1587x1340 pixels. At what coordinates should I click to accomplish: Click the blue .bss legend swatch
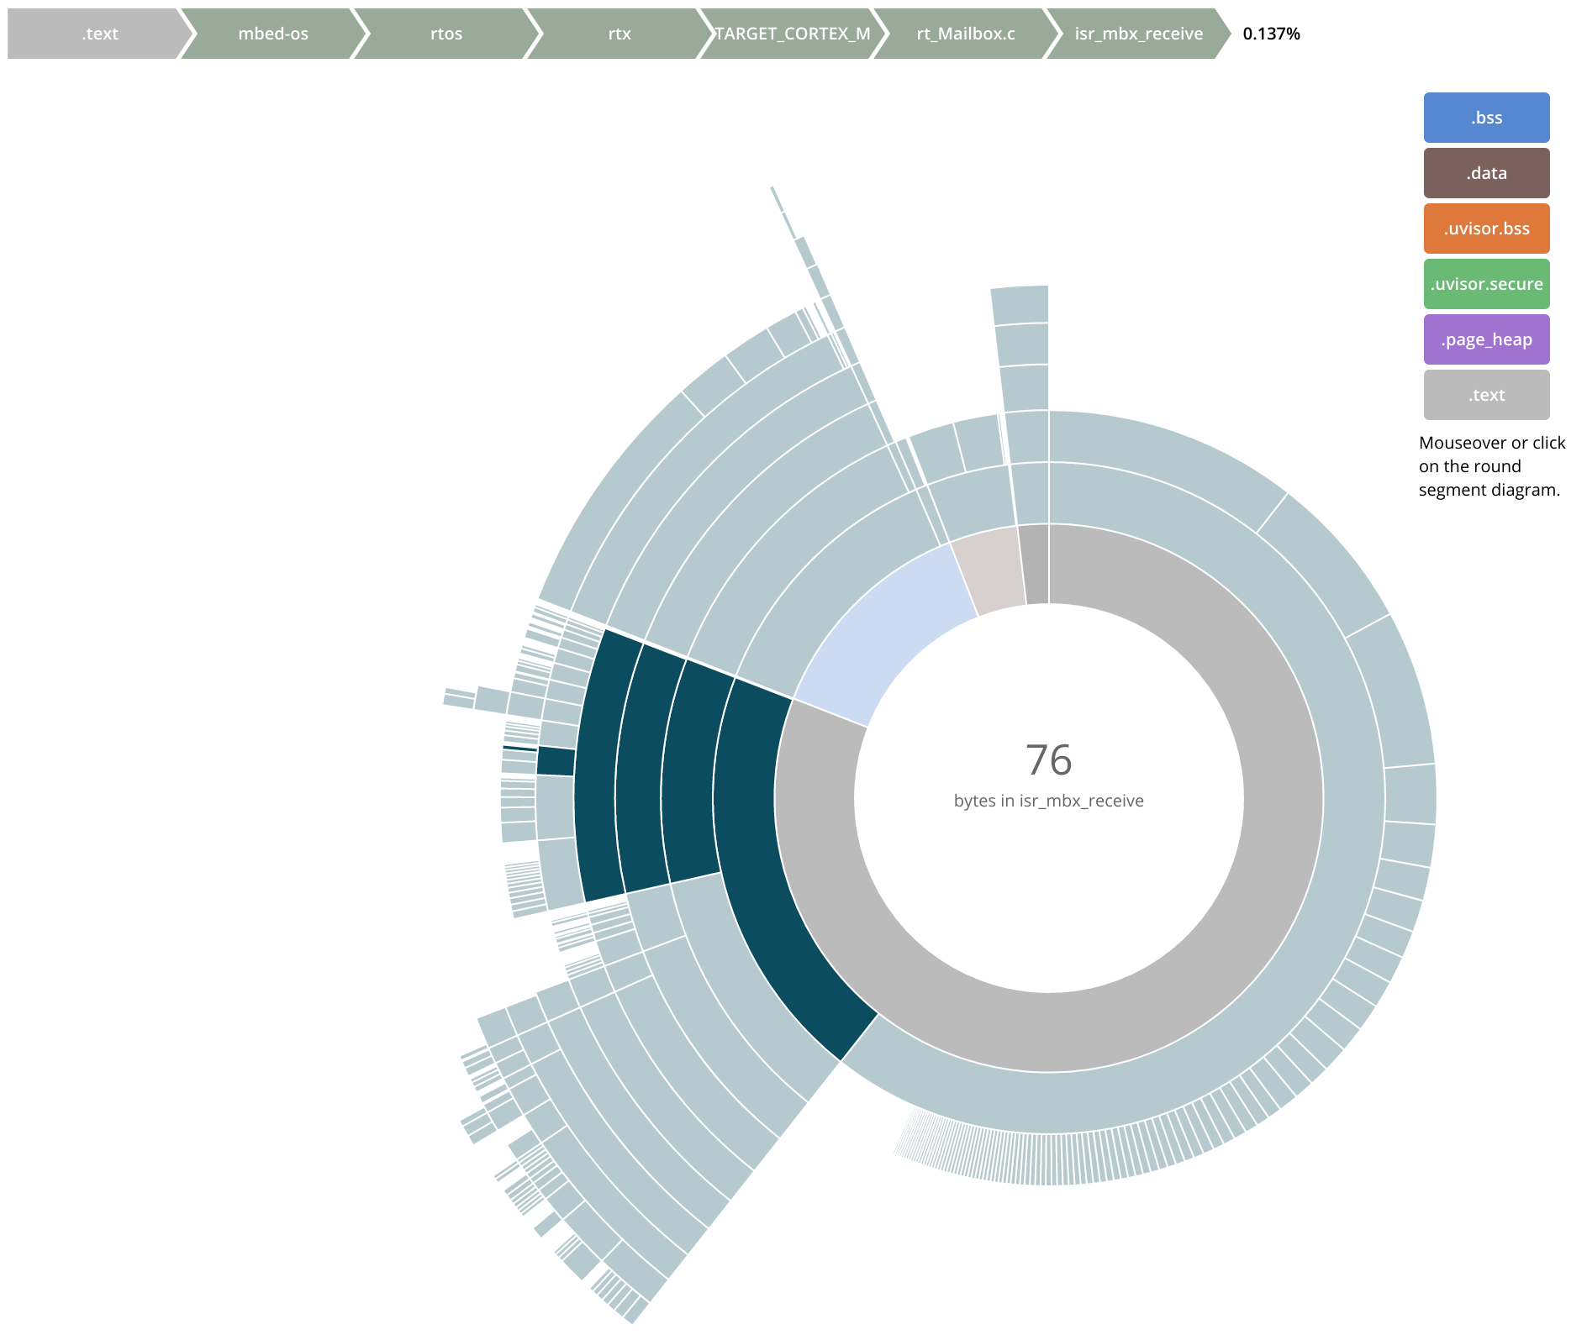tap(1486, 118)
